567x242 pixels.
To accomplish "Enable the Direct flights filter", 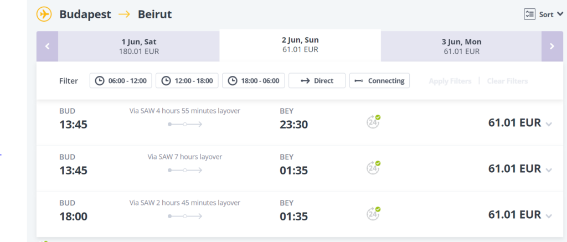I will (317, 81).
